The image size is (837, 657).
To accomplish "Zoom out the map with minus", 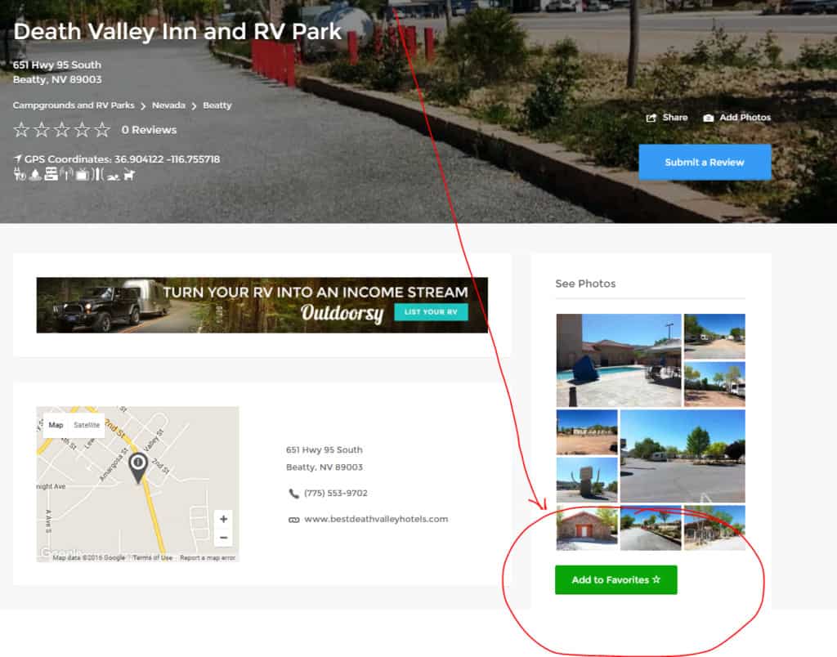I will (x=224, y=538).
